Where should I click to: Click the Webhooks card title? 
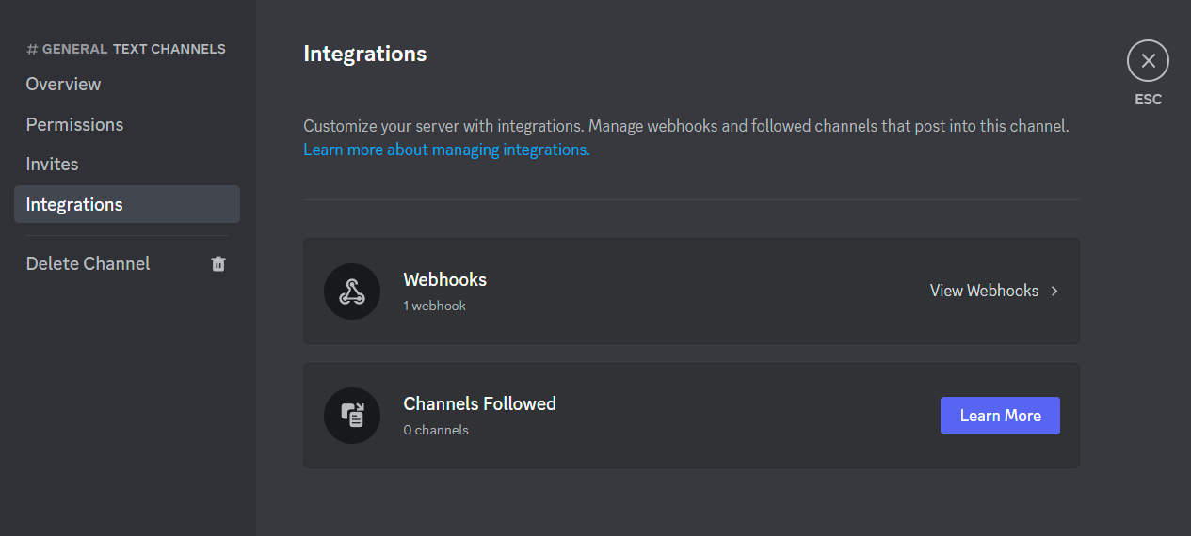pos(444,279)
